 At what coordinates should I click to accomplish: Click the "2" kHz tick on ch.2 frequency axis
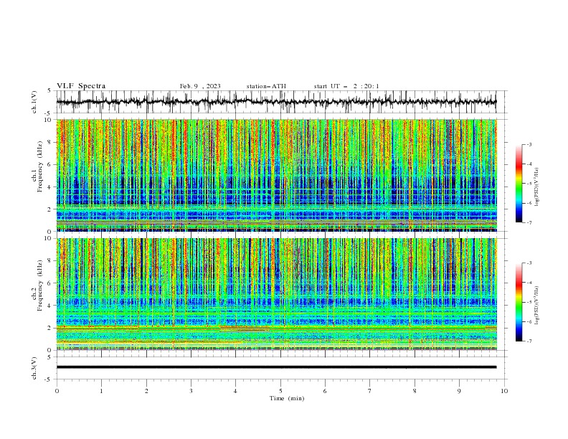(49, 328)
